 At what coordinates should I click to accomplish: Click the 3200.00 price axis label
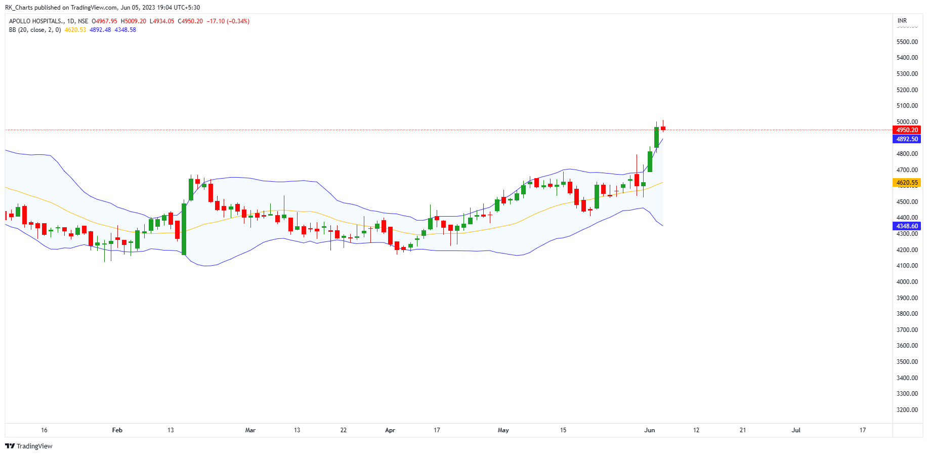pos(907,410)
